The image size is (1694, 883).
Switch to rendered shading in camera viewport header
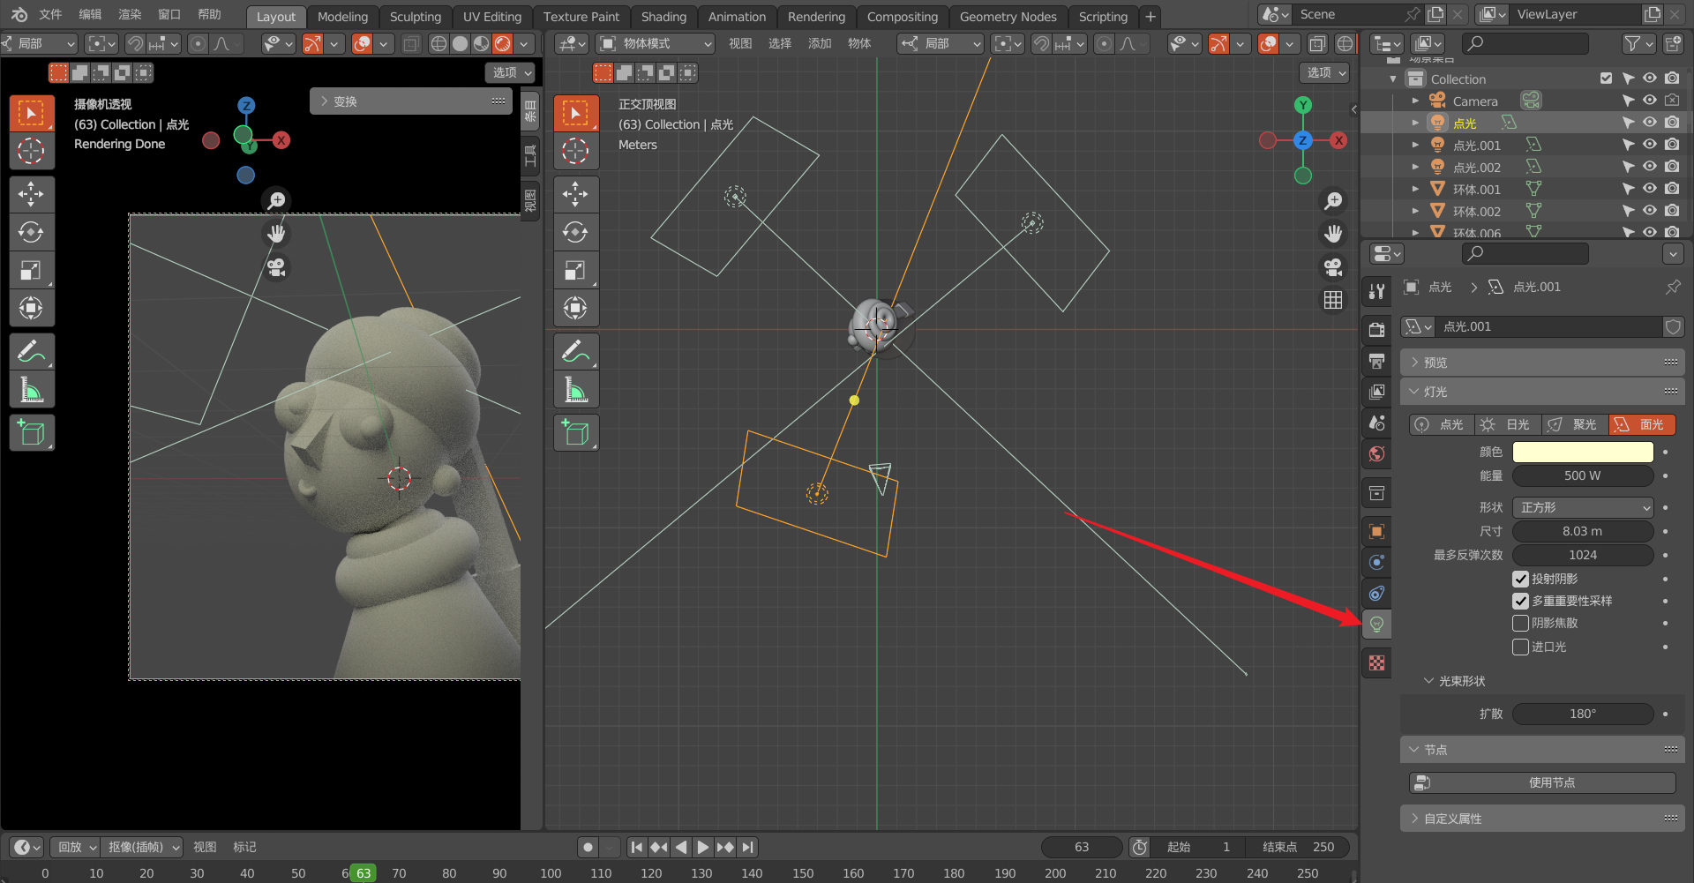click(x=502, y=43)
